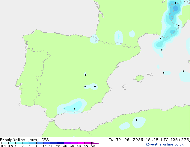Select the 5–10 mm light blue swatch

pyautogui.click(x=33, y=143)
